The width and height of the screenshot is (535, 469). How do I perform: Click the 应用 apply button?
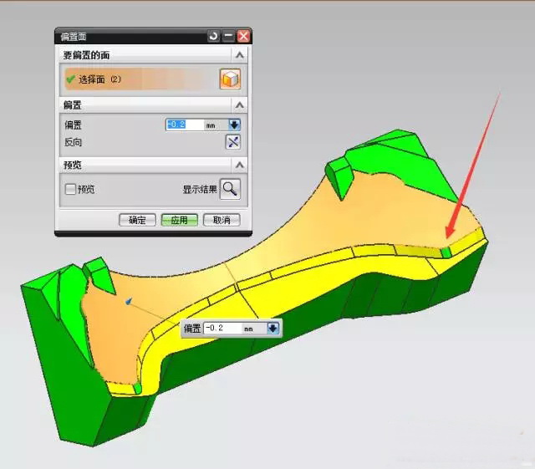pos(179,220)
